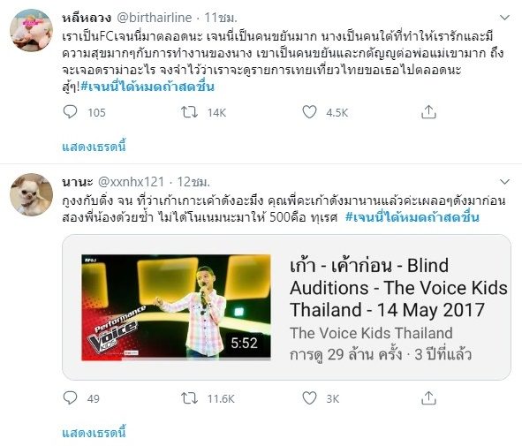This screenshot has width=522, height=446.
Task: Open the hashtag in the first tweet
Action: [x=148, y=87]
